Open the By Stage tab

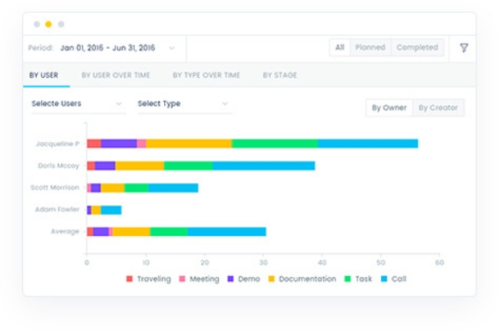279,75
